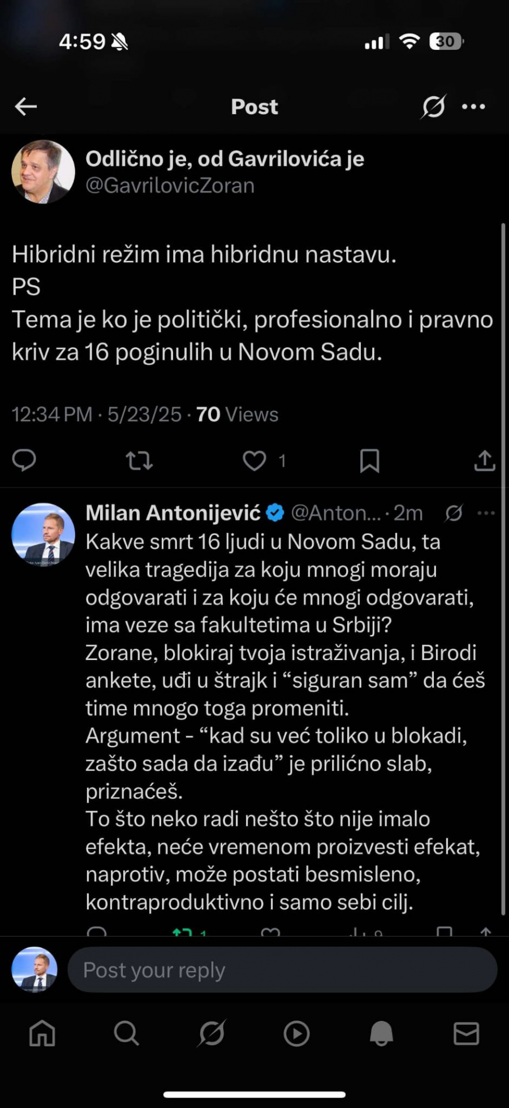This screenshot has height=1108, width=509.
Task: Tap the Post your reply field
Action: [283, 969]
